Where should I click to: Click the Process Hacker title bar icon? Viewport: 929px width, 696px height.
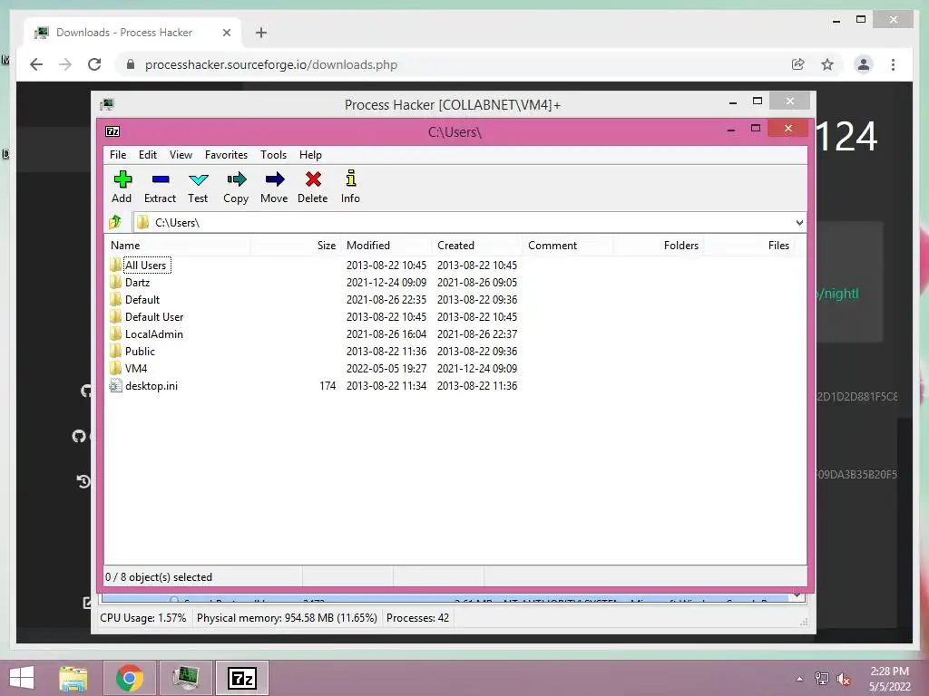click(x=107, y=105)
